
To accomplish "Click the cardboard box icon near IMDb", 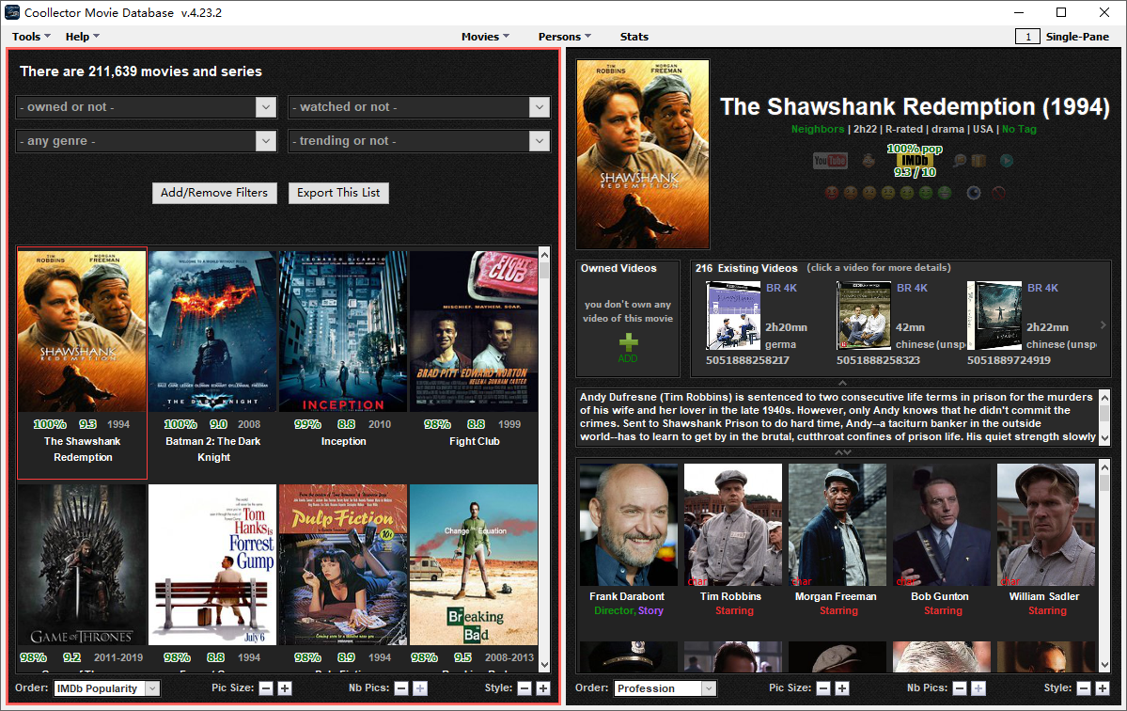I will (x=978, y=161).
